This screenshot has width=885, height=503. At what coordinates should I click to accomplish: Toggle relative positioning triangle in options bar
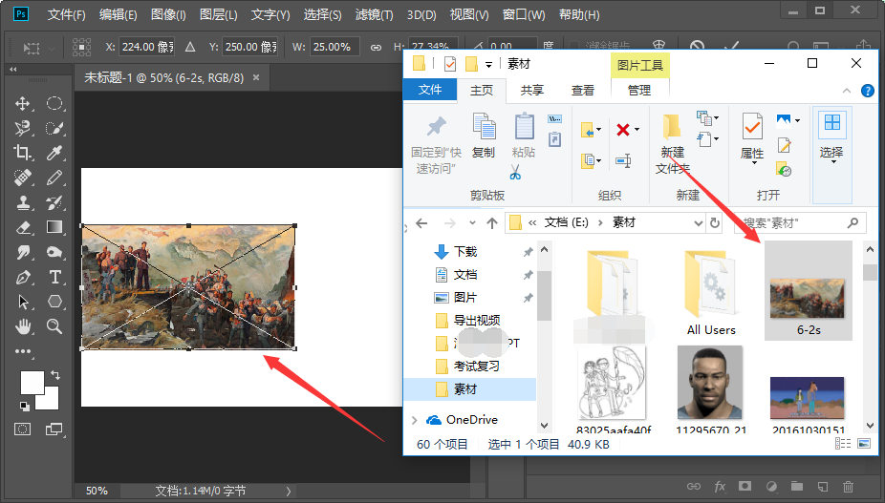click(190, 47)
